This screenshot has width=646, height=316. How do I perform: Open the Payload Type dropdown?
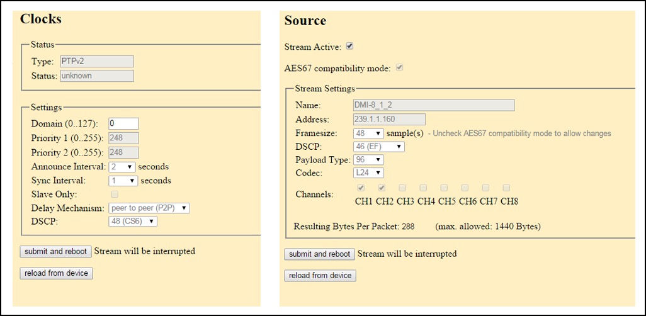368,160
